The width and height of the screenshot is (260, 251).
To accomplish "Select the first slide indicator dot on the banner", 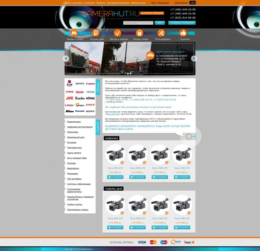I will tap(128, 73).
